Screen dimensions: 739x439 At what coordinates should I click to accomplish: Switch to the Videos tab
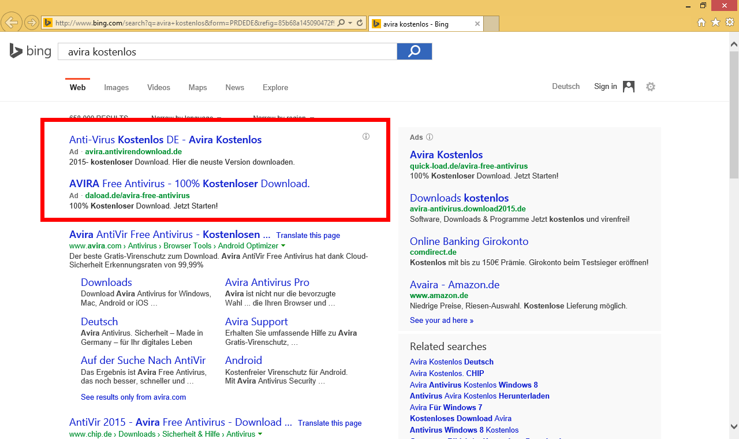coord(159,87)
